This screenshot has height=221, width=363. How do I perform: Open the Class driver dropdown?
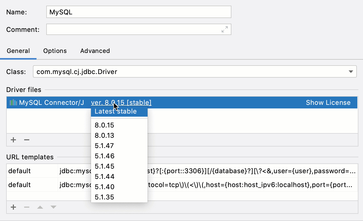pos(351,72)
